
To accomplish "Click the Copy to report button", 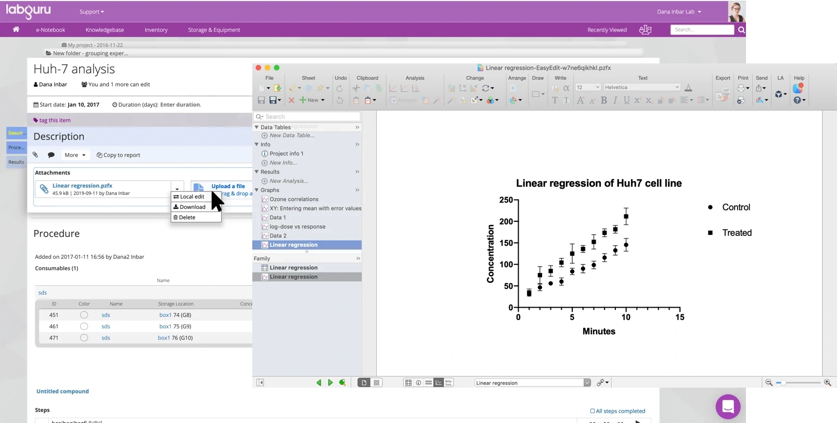I will point(119,155).
